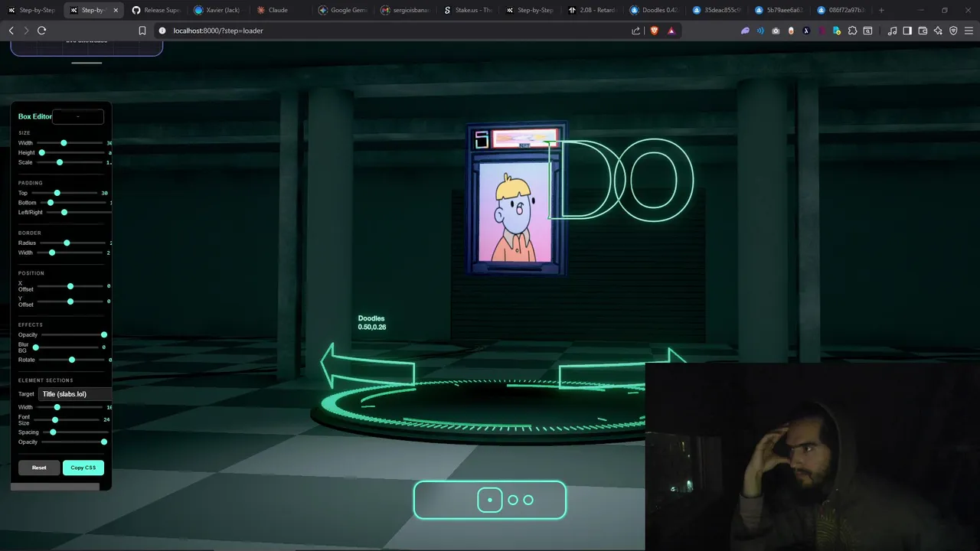This screenshot has width=980, height=551.
Task: Click the sound waves extension icon
Action: pos(760,31)
